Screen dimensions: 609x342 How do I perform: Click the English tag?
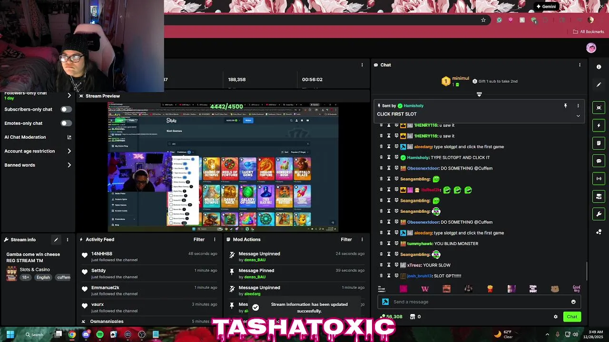(43, 277)
